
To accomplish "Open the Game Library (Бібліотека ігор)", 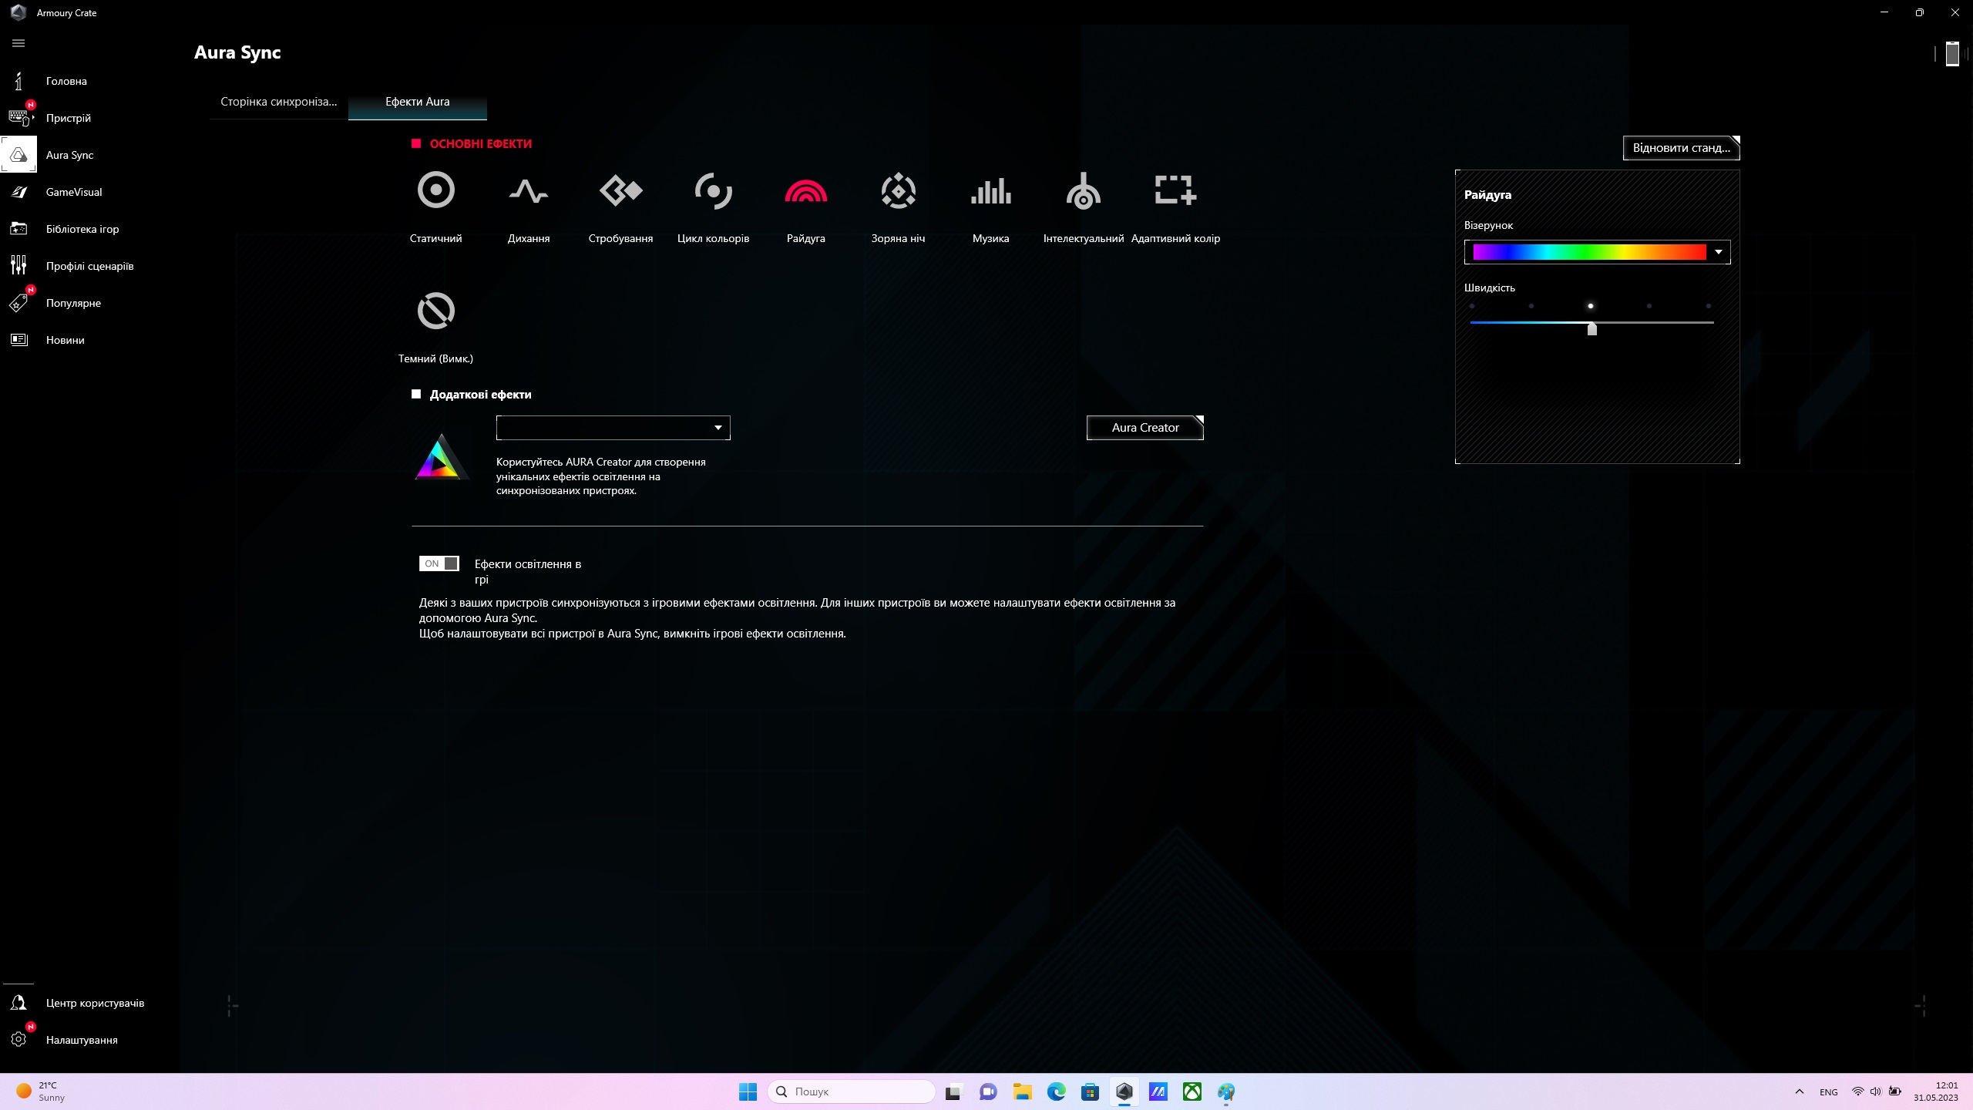I will (82, 229).
